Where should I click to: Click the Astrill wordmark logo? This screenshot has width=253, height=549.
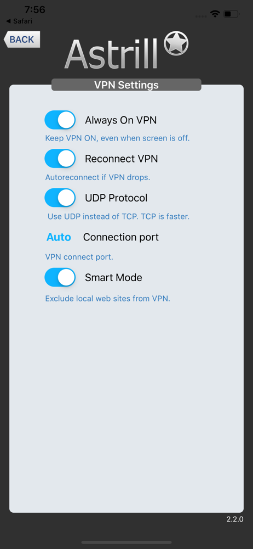[112, 53]
